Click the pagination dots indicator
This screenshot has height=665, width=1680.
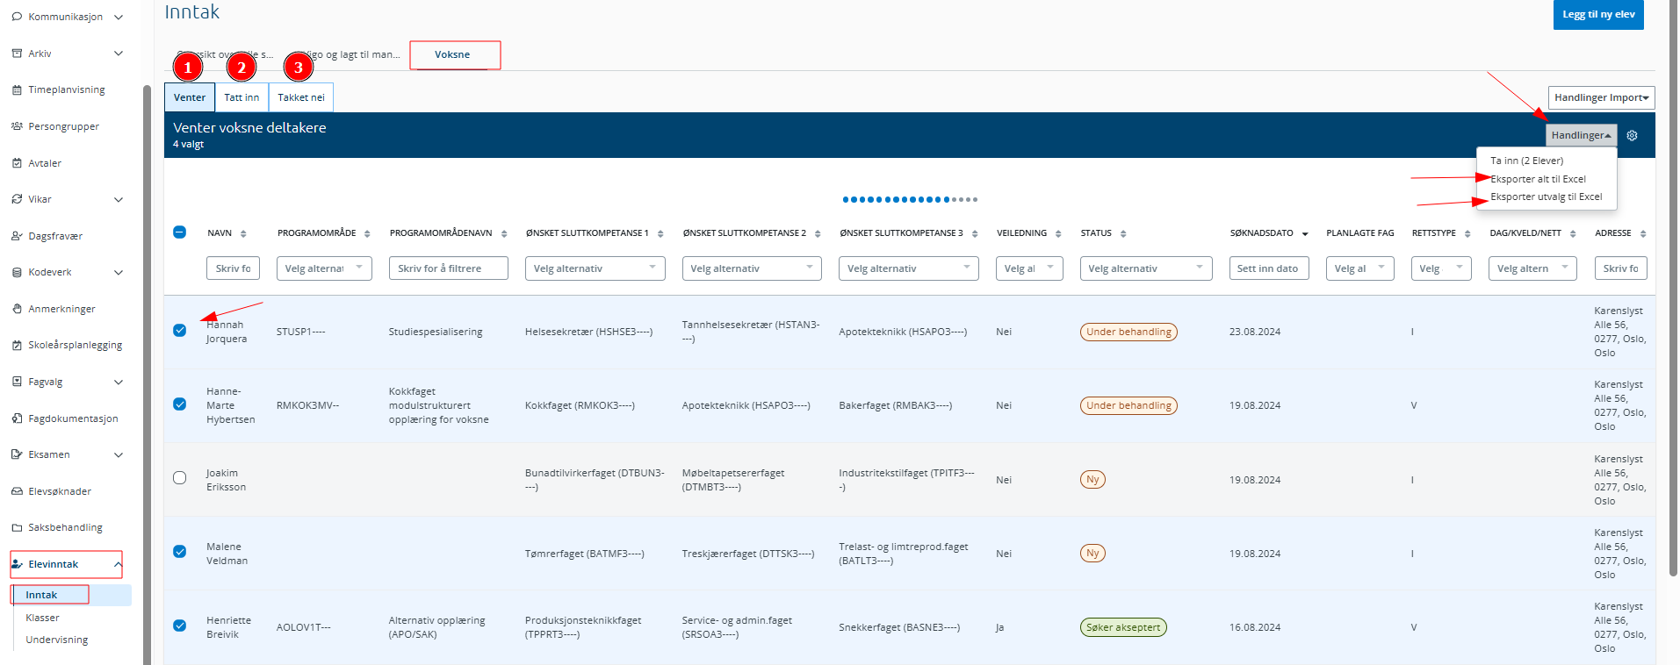pyautogui.click(x=910, y=199)
